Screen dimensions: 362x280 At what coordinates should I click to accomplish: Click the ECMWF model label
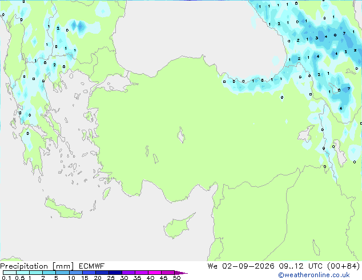(92, 266)
